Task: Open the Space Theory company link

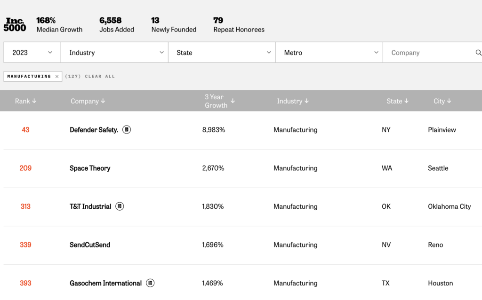Action: click(90, 168)
